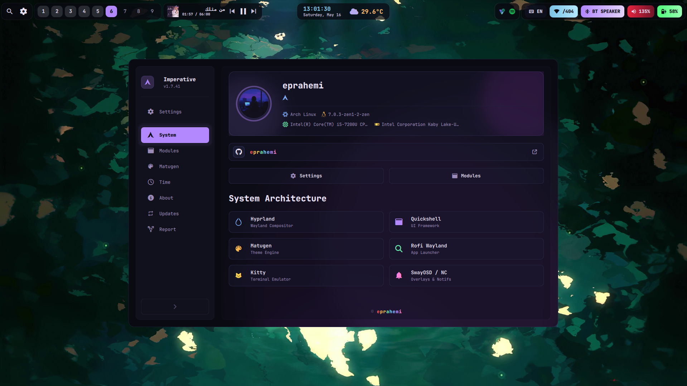Click the eprahemi profile avatar
The height and width of the screenshot is (386, 687).
coord(254,104)
